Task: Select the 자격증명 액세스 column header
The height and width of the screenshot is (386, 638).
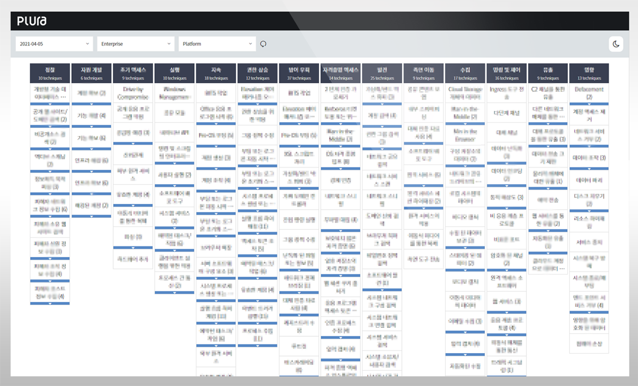Action: pos(340,73)
